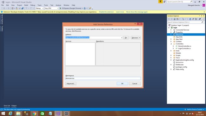Click the Namespace input field
This screenshot has height=116, width=206.
[x=103, y=78]
